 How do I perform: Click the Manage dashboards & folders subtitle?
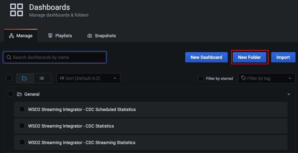59,15
